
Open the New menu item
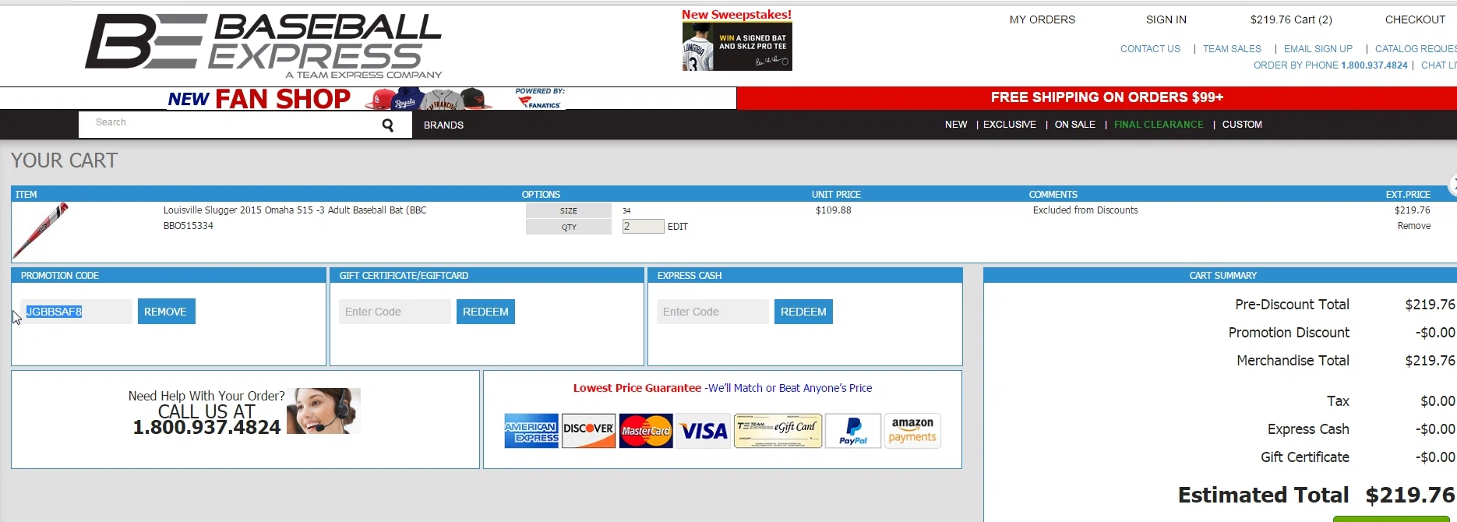pos(956,125)
